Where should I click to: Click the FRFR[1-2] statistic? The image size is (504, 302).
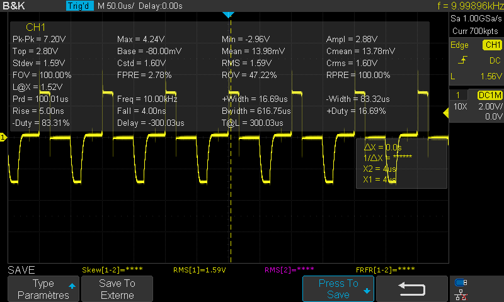point(385,269)
